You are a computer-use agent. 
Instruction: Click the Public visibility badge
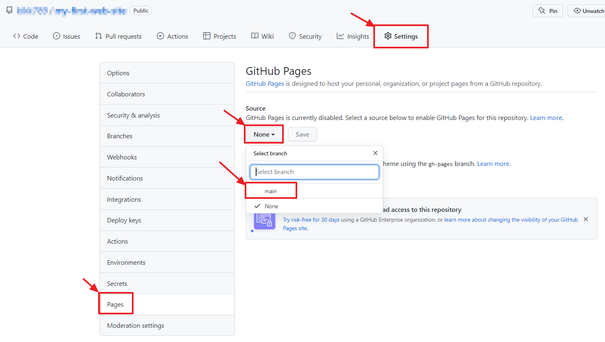click(141, 11)
